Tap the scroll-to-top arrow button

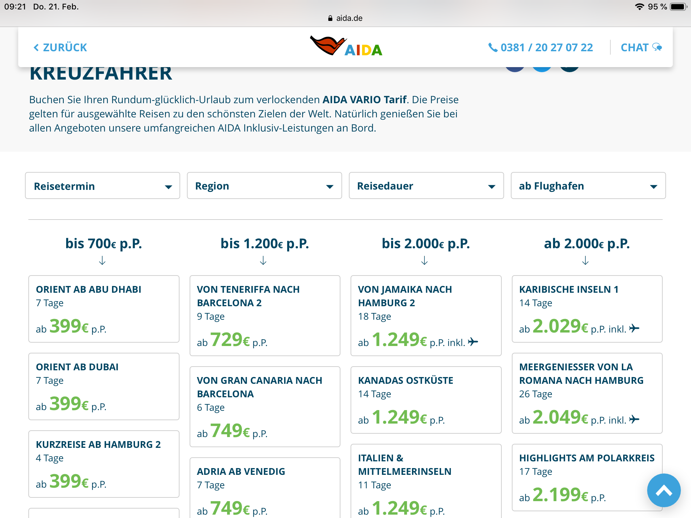[x=663, y=490]
